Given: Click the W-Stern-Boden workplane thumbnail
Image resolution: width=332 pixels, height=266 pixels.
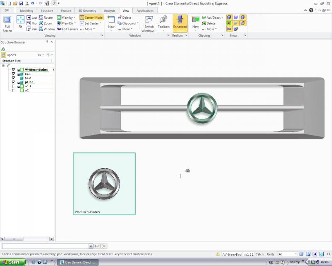Looking at the screenshot, I should (x=105, y=184).
